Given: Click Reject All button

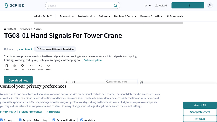Looking at the screenshot, I should [x=200, y=118].
